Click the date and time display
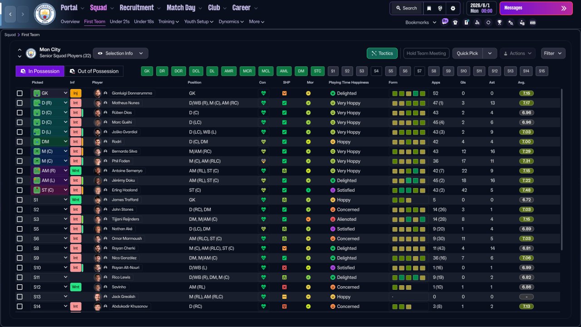 pyautogui.click(x=481, y=8)
